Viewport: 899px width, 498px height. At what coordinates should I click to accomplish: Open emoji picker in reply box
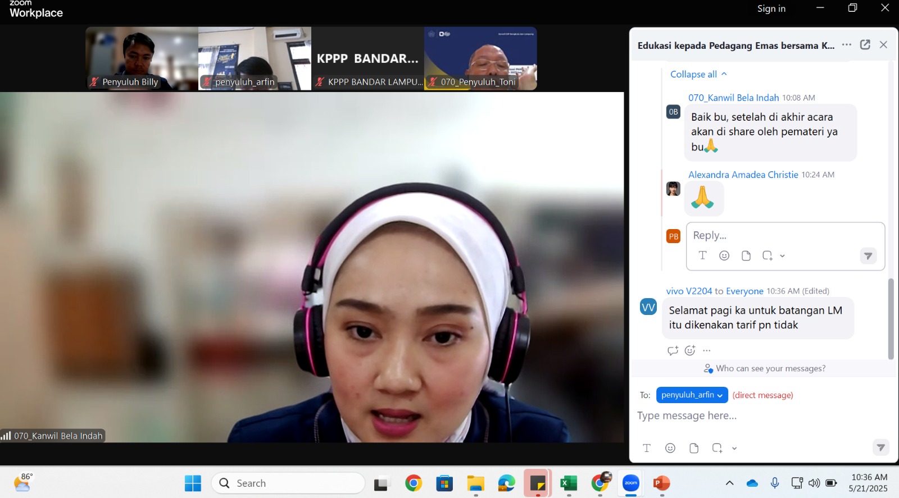[724, 255]
